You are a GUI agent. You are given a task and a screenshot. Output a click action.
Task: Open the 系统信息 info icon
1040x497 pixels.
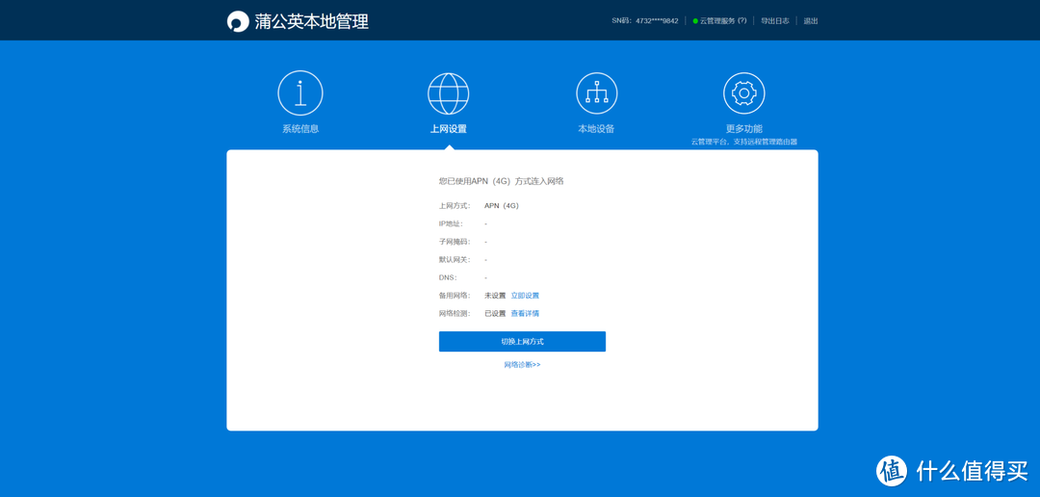click(300, 93)
